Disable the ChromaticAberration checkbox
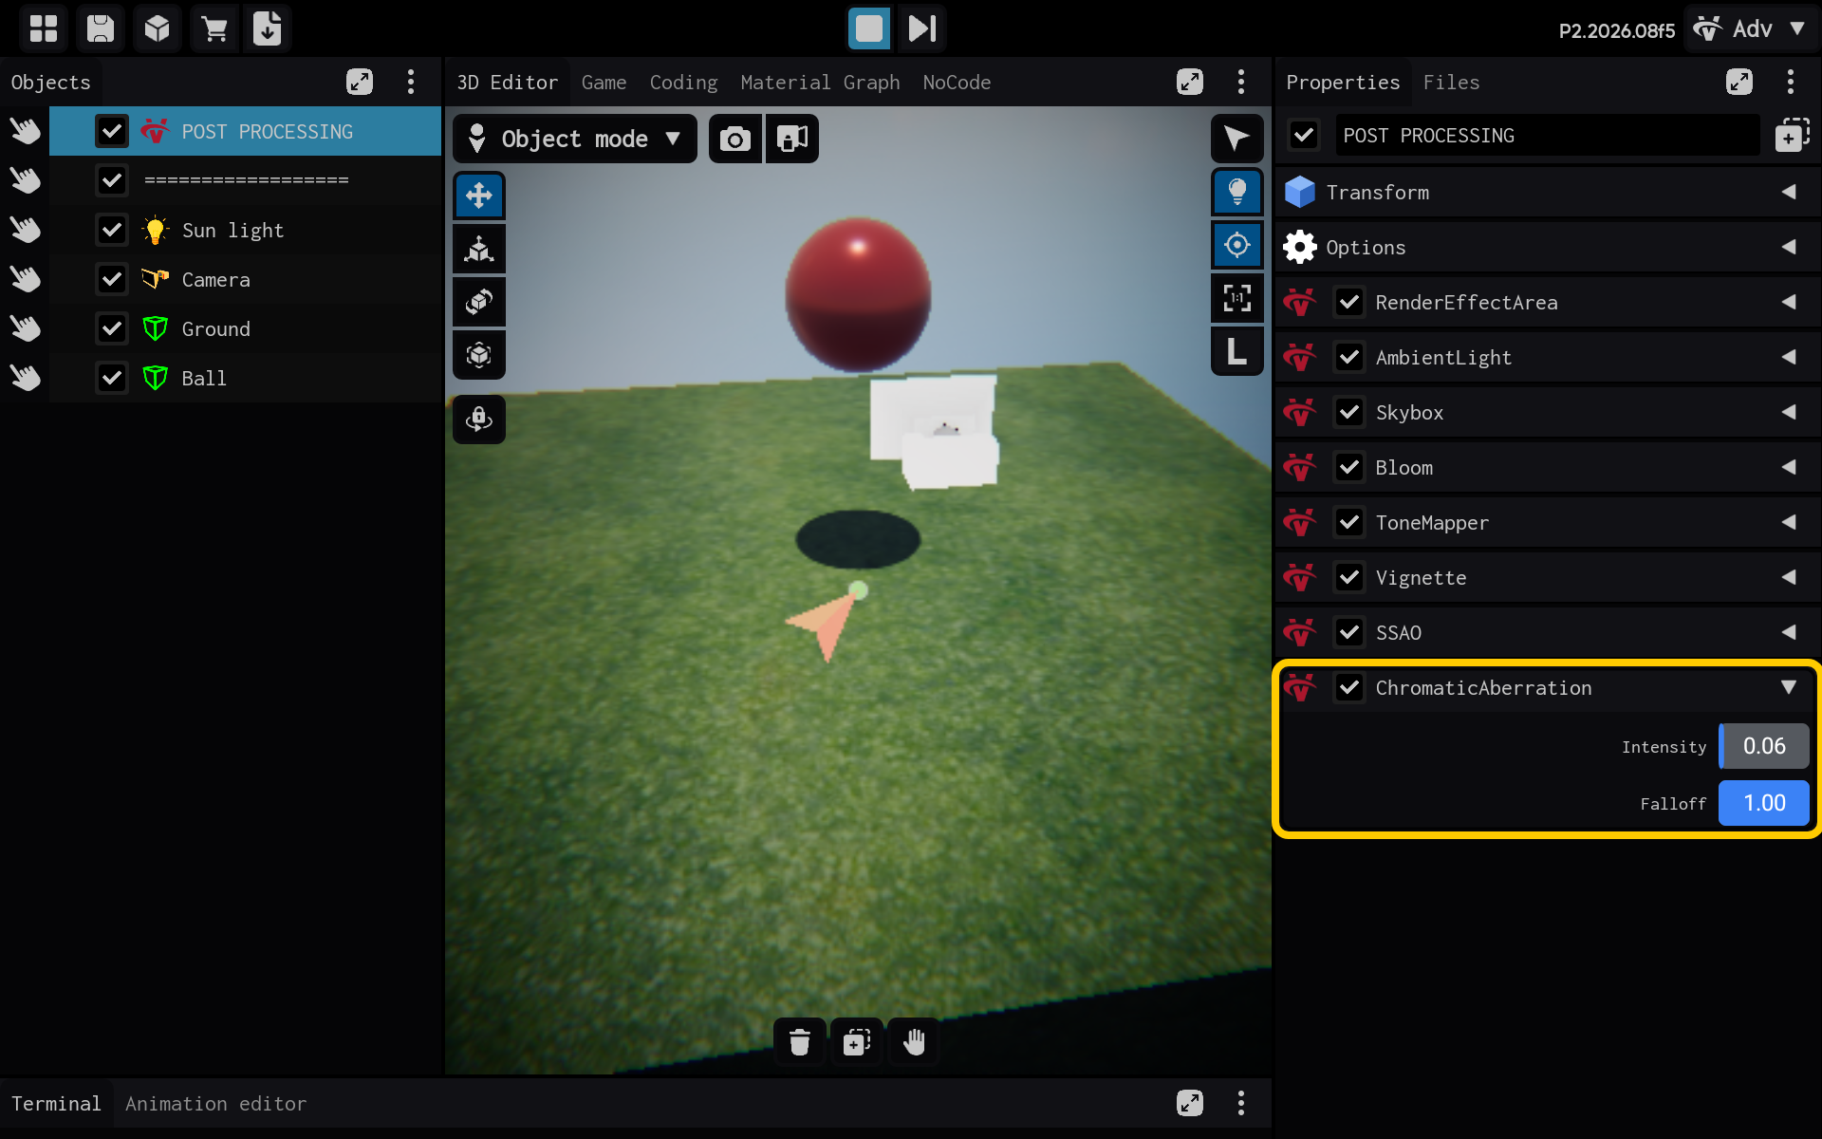 coord(1349,688)
